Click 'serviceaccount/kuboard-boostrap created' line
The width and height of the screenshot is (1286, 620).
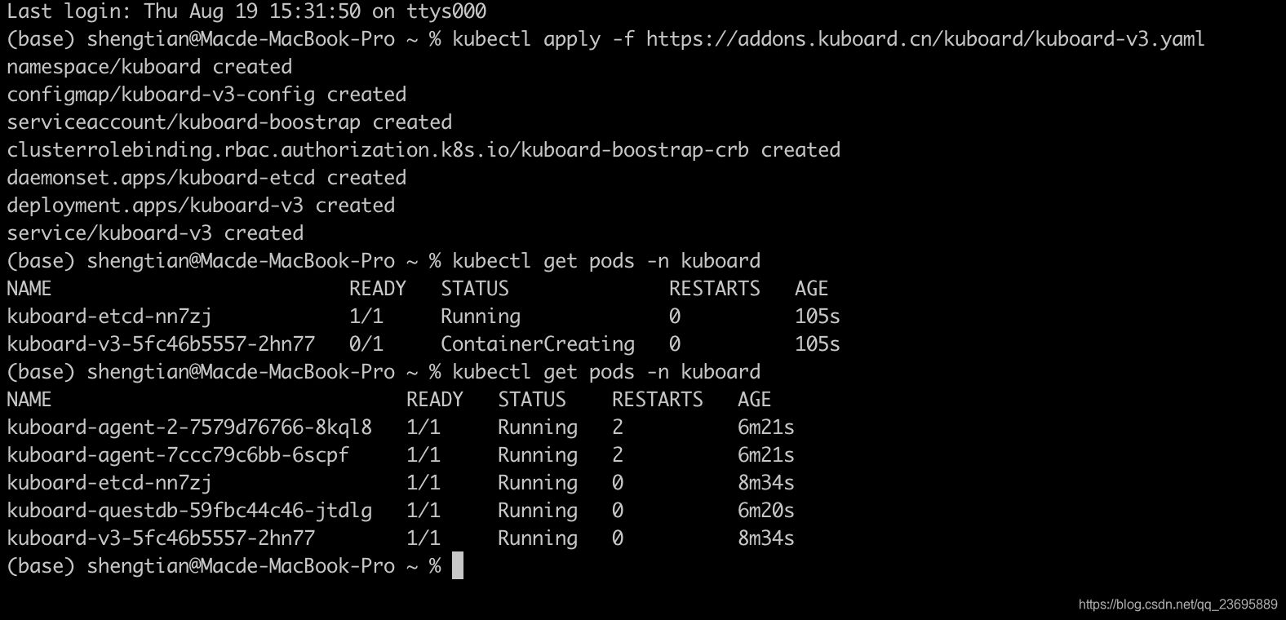tap(229, 122)
